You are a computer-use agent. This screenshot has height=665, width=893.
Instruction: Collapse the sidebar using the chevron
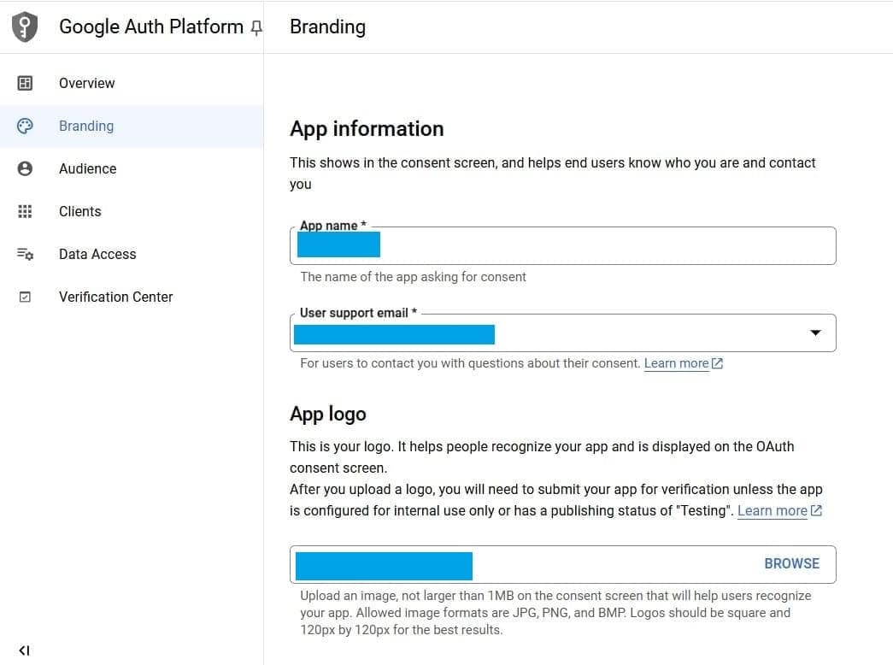24,650
